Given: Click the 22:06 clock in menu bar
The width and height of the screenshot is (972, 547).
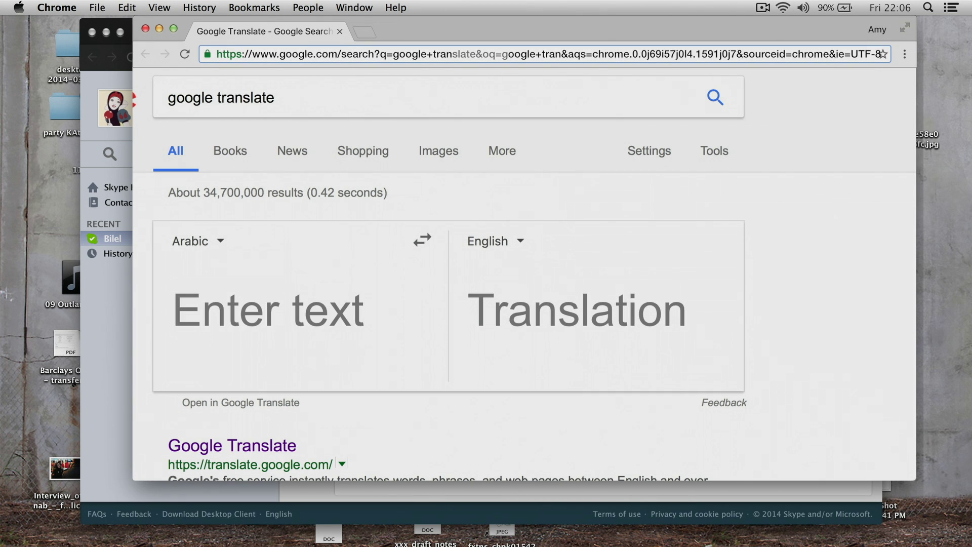Looking at the screenshot, I should pyautogui.click(x=890, y=8).
